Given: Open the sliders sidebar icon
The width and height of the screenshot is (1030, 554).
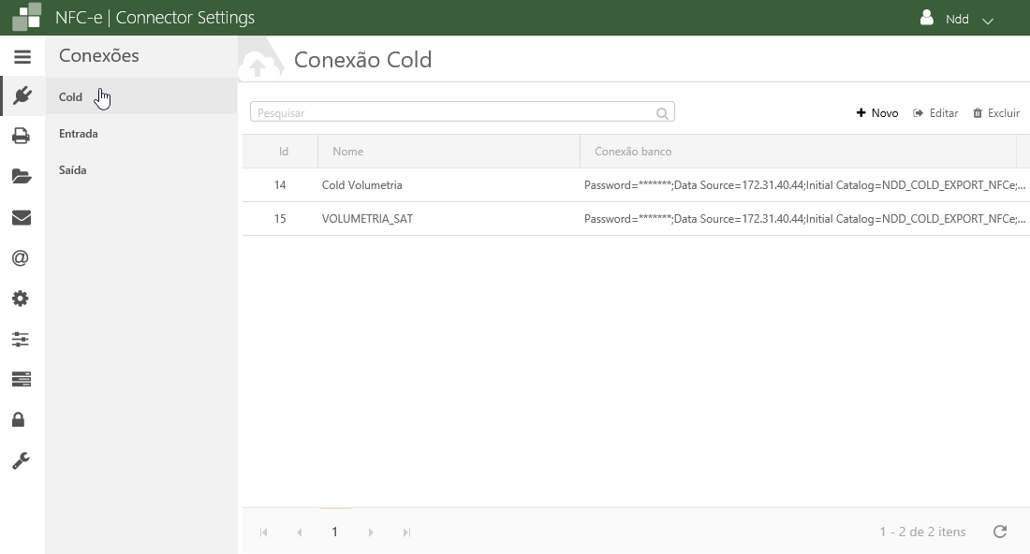Looking at the screenshot, I should point(21,339).
